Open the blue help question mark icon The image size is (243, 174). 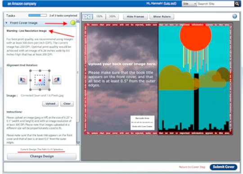pyautogui.click(x=234, y=16)
